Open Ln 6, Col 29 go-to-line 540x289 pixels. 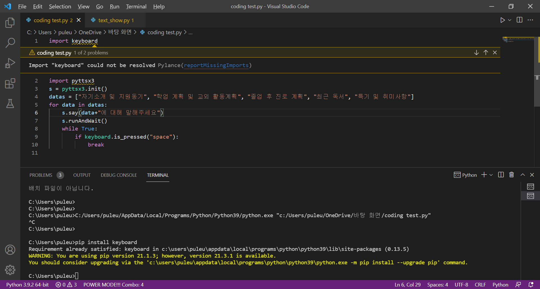408,285
